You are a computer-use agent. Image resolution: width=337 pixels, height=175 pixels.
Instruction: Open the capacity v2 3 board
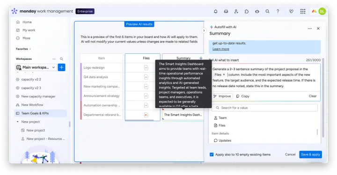pyautogui.click(x=31, y=88)
